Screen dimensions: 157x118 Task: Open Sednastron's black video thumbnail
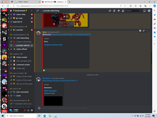pos(53,101)
